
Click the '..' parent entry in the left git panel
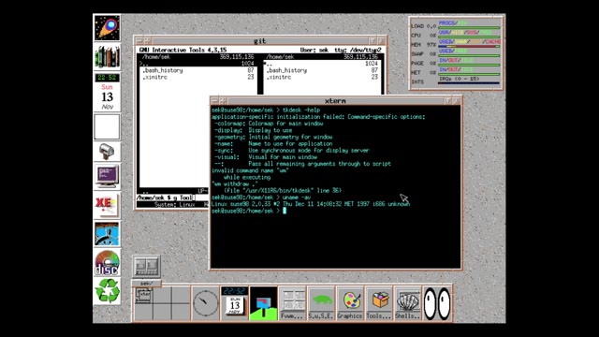point(197,64)
